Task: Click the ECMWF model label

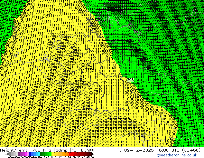Action: coord(88,150)
